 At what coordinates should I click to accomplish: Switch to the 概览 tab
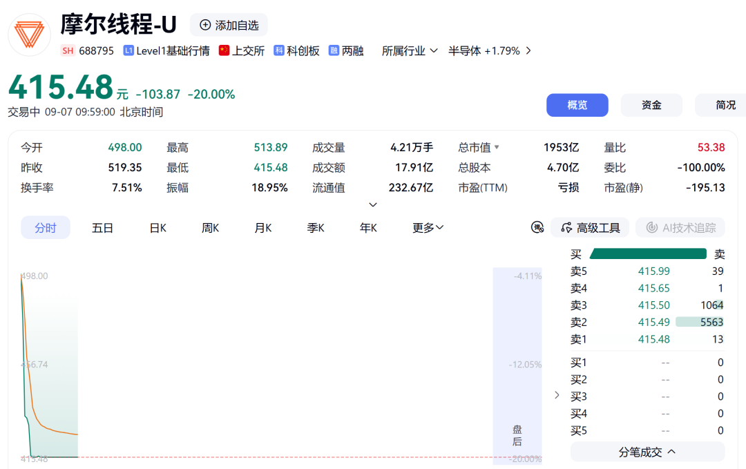click(x=577, y=105)
